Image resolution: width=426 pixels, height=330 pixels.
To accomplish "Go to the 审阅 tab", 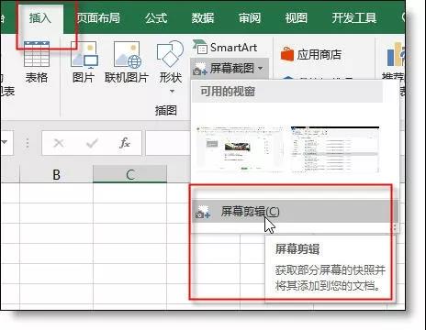I will [250, 18].
